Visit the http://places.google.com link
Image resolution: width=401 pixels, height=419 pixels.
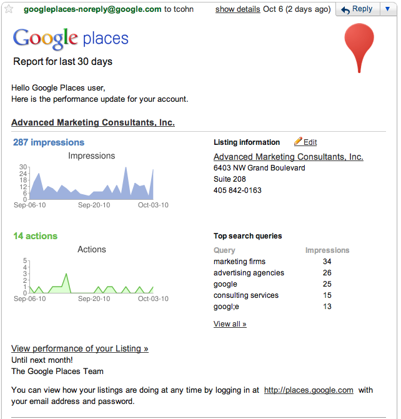pos(309,390)
